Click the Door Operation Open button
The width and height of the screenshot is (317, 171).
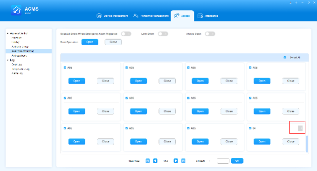point(90,42)
